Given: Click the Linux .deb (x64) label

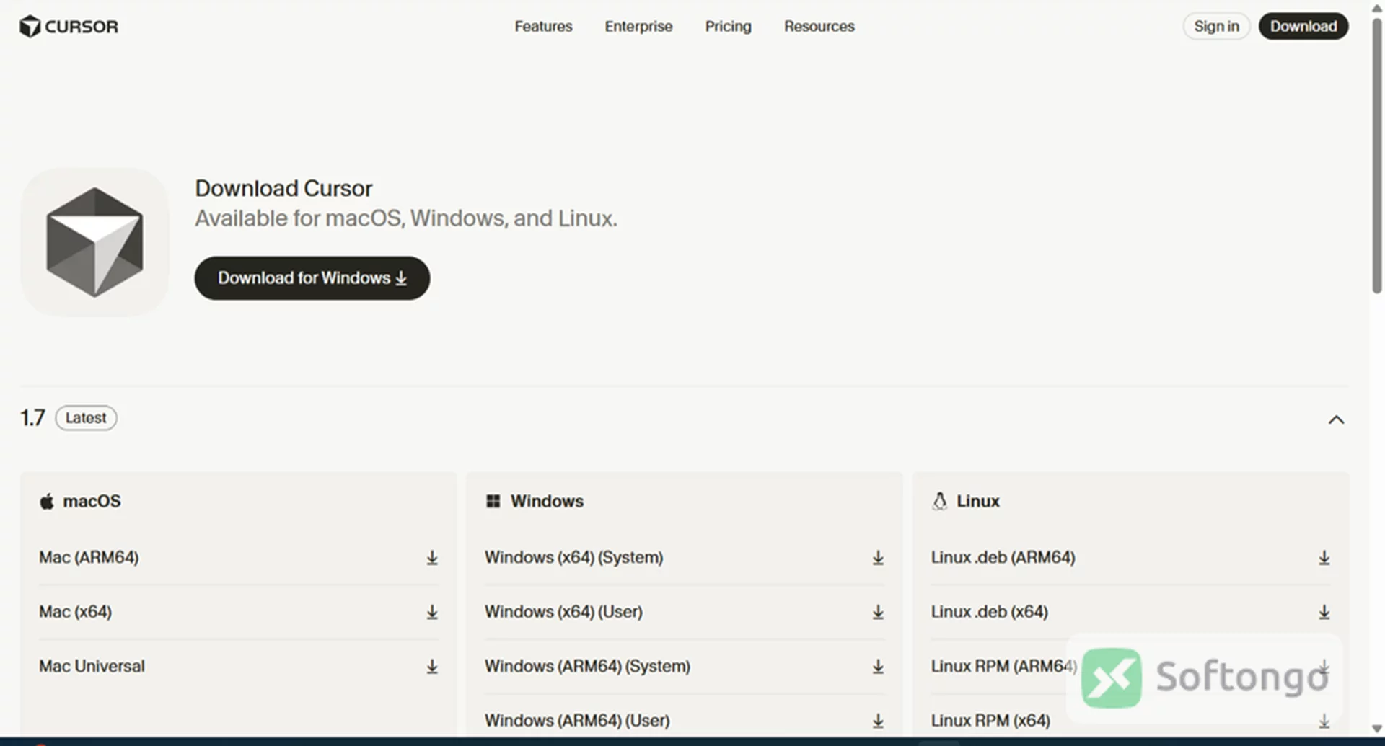Looking at the screenshot, I should 989,612.
